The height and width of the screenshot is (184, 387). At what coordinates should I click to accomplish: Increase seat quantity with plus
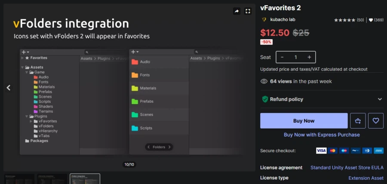tap(309, 57)
